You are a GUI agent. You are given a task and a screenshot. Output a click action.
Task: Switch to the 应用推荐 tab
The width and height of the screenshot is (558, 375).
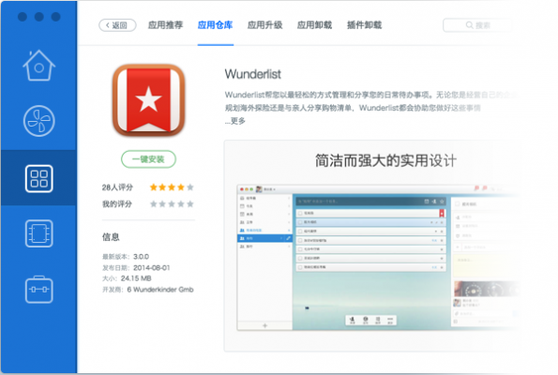pyautogui.click(x=165, y=25)
